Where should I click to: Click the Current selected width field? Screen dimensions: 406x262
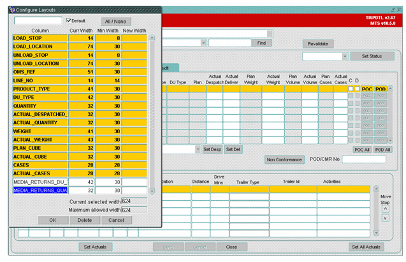(x=134, y=201)
